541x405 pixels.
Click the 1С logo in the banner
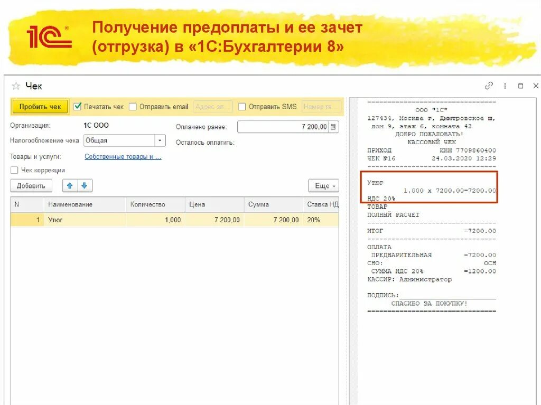pyautogui.click(x=49, y=36)
